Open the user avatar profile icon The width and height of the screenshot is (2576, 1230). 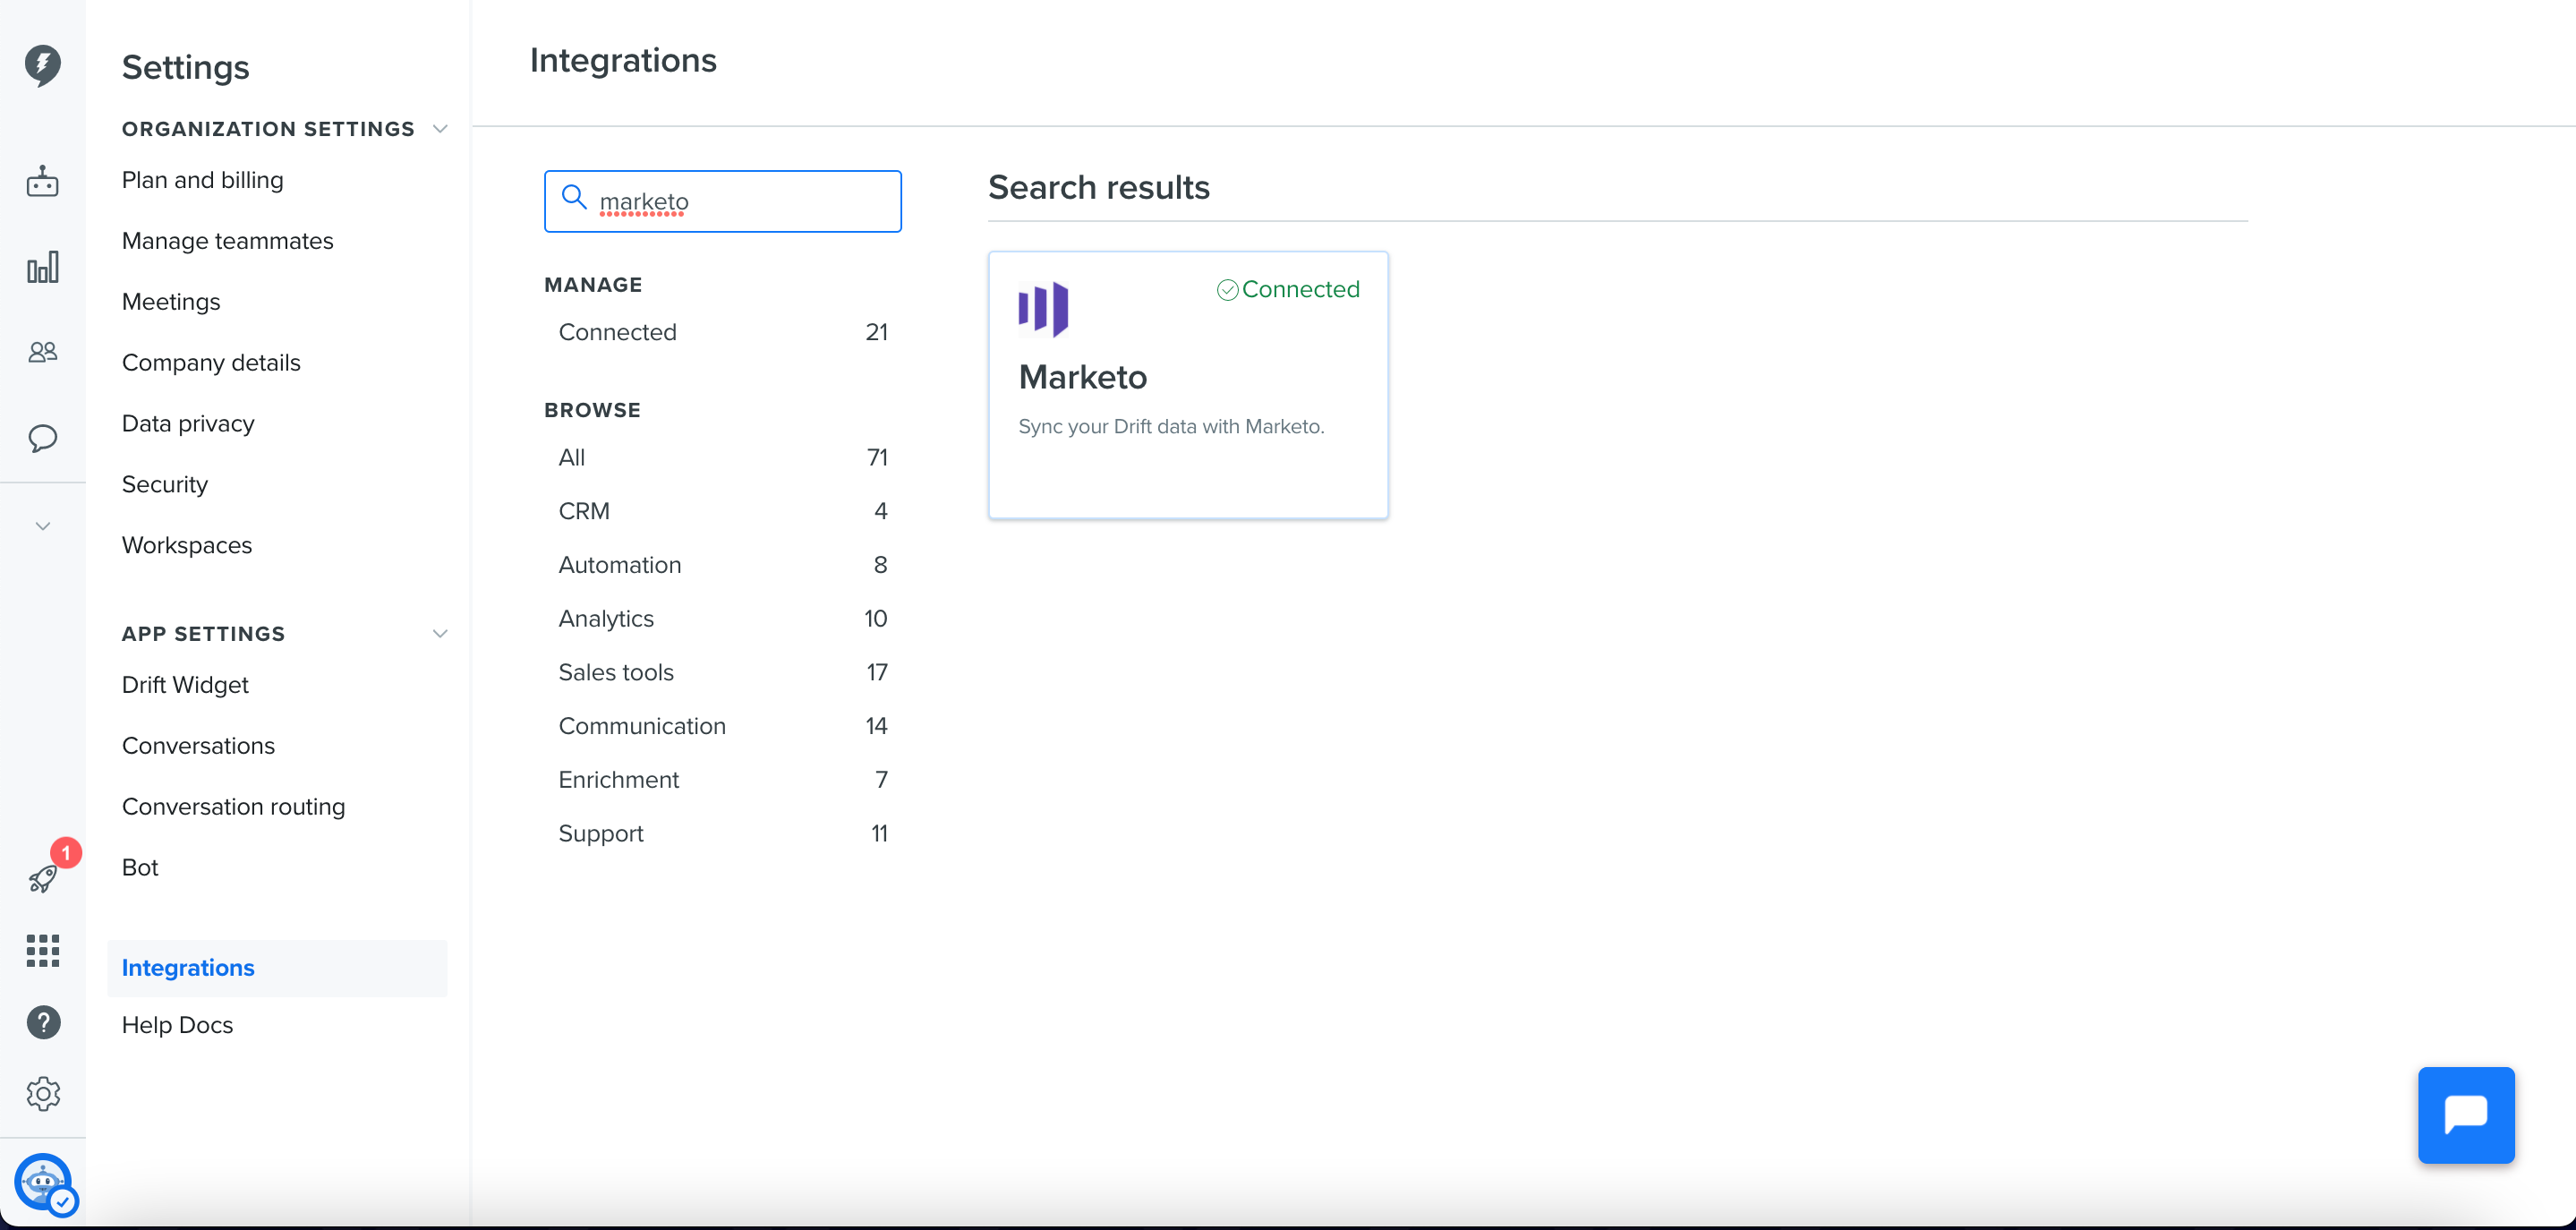(x=44, y=1183)
